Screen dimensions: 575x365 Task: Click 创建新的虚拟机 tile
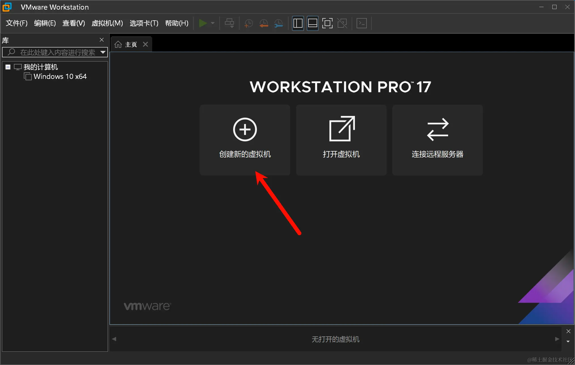(245, 140)
